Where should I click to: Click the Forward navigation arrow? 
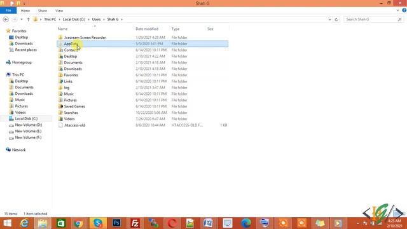coord(15,20)
